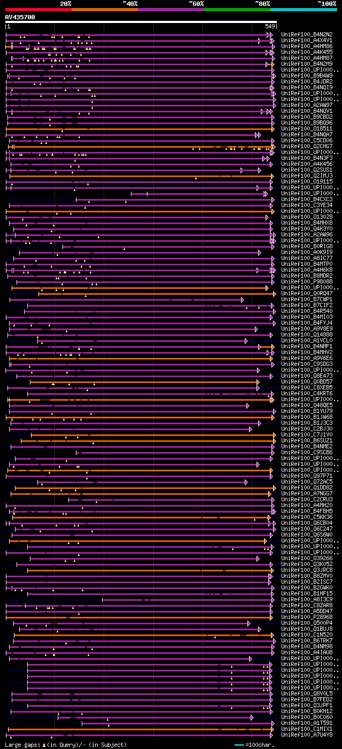Viewport: 342px width, 749px height.
Task: Select hit label UniRef100_B0C060
Action: tap(306, 717)
